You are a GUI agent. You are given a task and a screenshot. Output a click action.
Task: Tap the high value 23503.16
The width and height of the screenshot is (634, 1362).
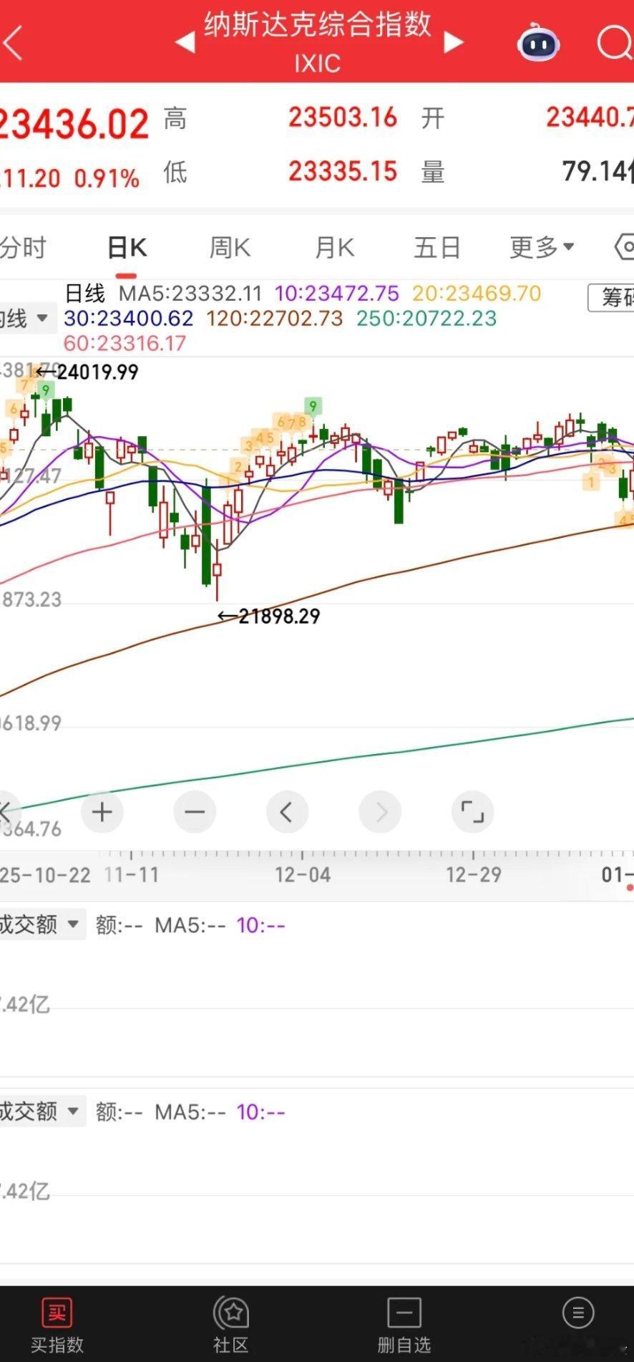343,117
